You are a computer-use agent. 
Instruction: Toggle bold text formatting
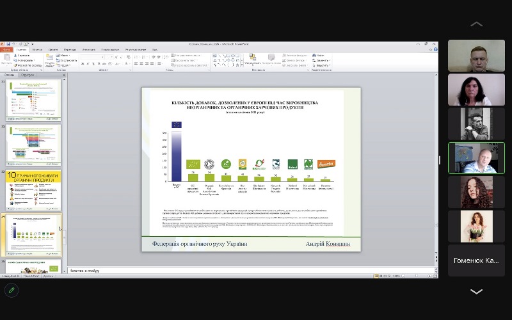(83, 63)
